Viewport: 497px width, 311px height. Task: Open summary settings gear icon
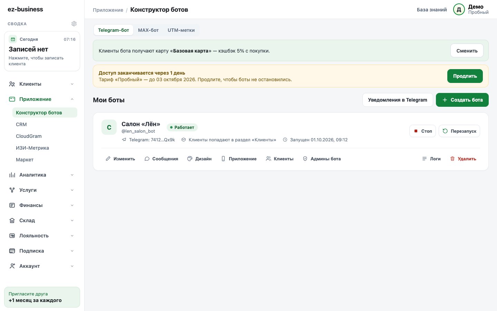pos(74,24)
